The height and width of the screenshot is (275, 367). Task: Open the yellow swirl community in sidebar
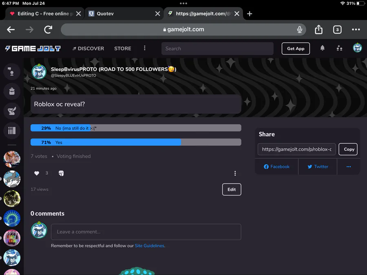tap(12, 198)
